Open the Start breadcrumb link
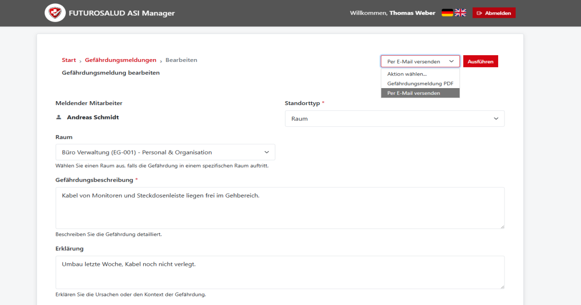The height and width of the screenshot is (305, 581). (x=69, y=60)
